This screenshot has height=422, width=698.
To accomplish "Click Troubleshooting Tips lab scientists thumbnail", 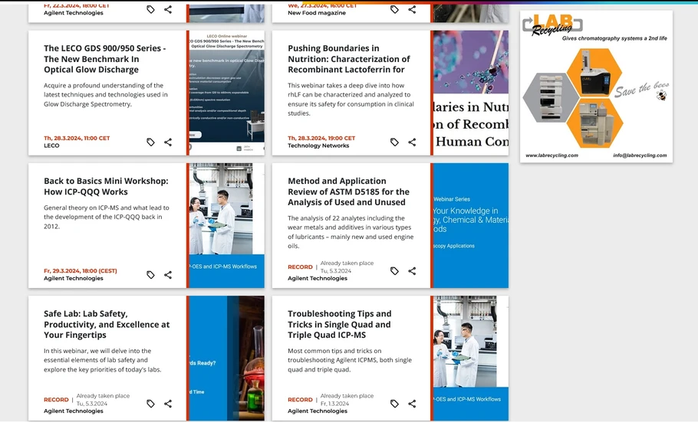I will click(471, 358).
